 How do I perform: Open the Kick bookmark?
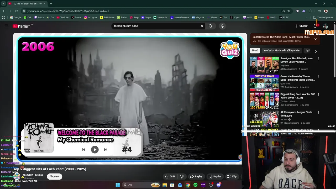click(x=27, y=18)
